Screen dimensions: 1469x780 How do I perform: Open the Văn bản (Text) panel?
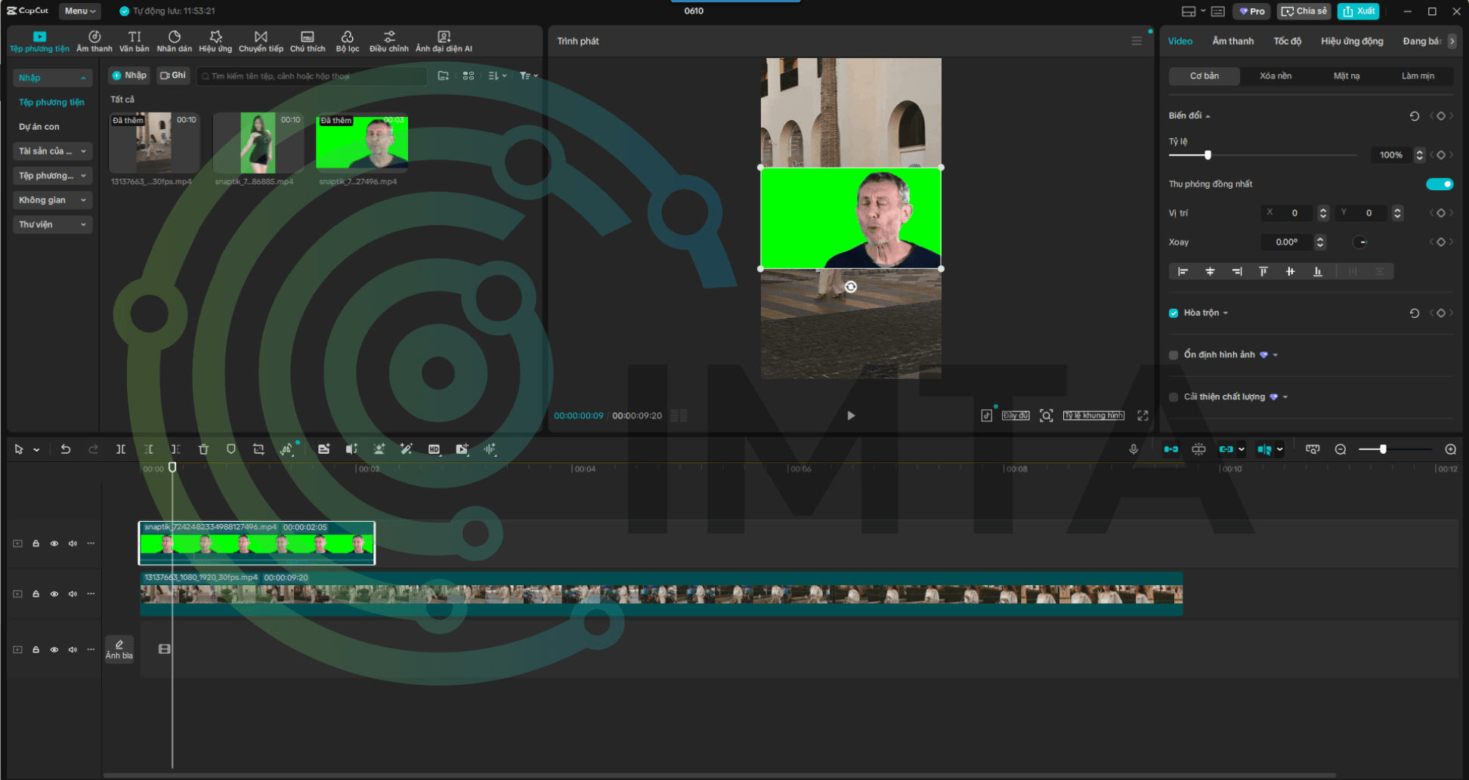point(134,40)
